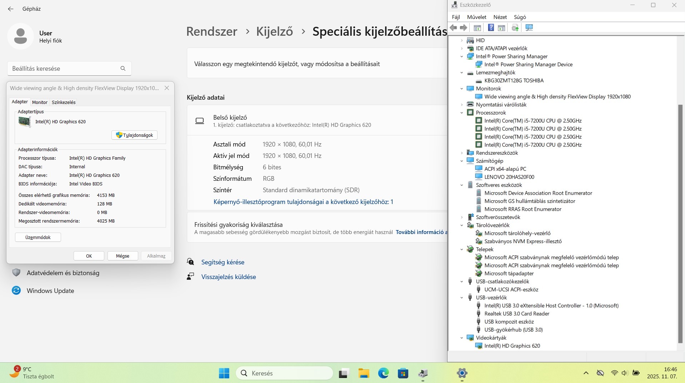685x383 pixels.
Task: Open Task View from the taskbar
Action: [x=344, y=373]
